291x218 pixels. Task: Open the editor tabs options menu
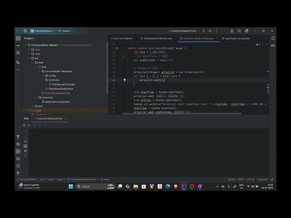pyautogui.click(x=266, y=38)
